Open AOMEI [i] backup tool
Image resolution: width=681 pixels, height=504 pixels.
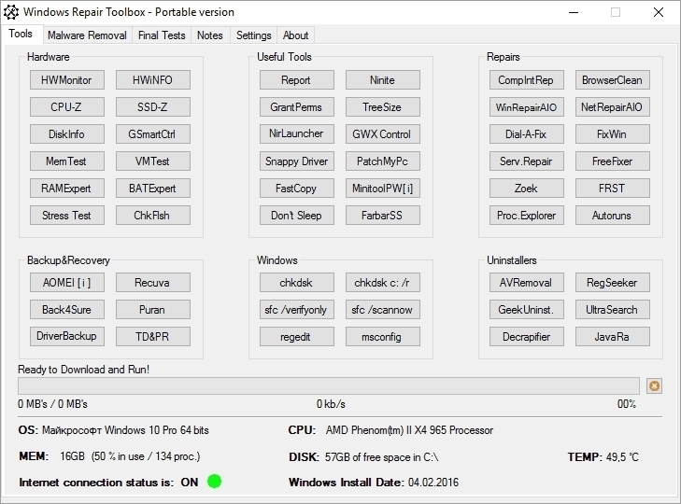tap(67, 283)
